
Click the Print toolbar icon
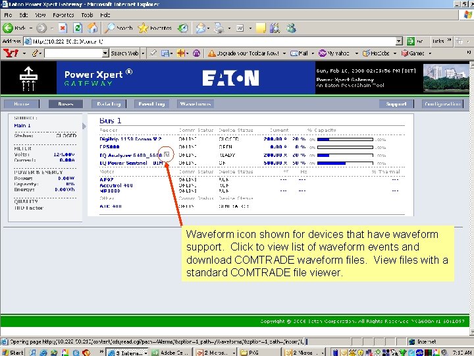click(x=219, y=28)
